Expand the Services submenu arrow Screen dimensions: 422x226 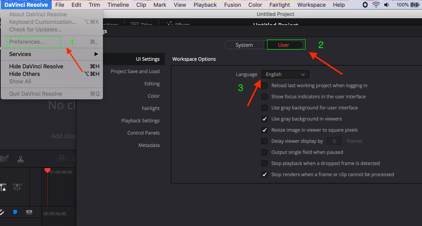tap(96, 54)
